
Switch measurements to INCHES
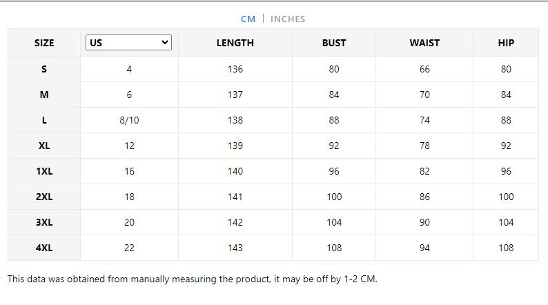[287, 19]
